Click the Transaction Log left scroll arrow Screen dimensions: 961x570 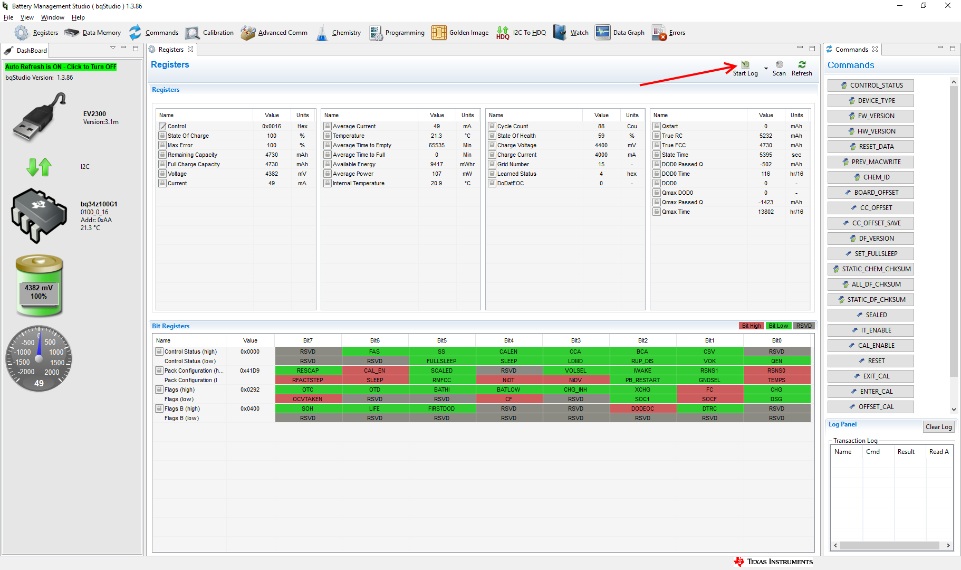point(835,546)
